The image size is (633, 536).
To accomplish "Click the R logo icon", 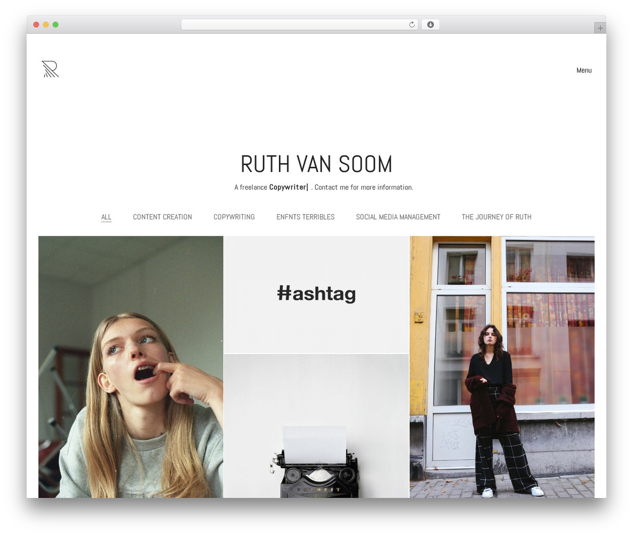I will (50, 69).
